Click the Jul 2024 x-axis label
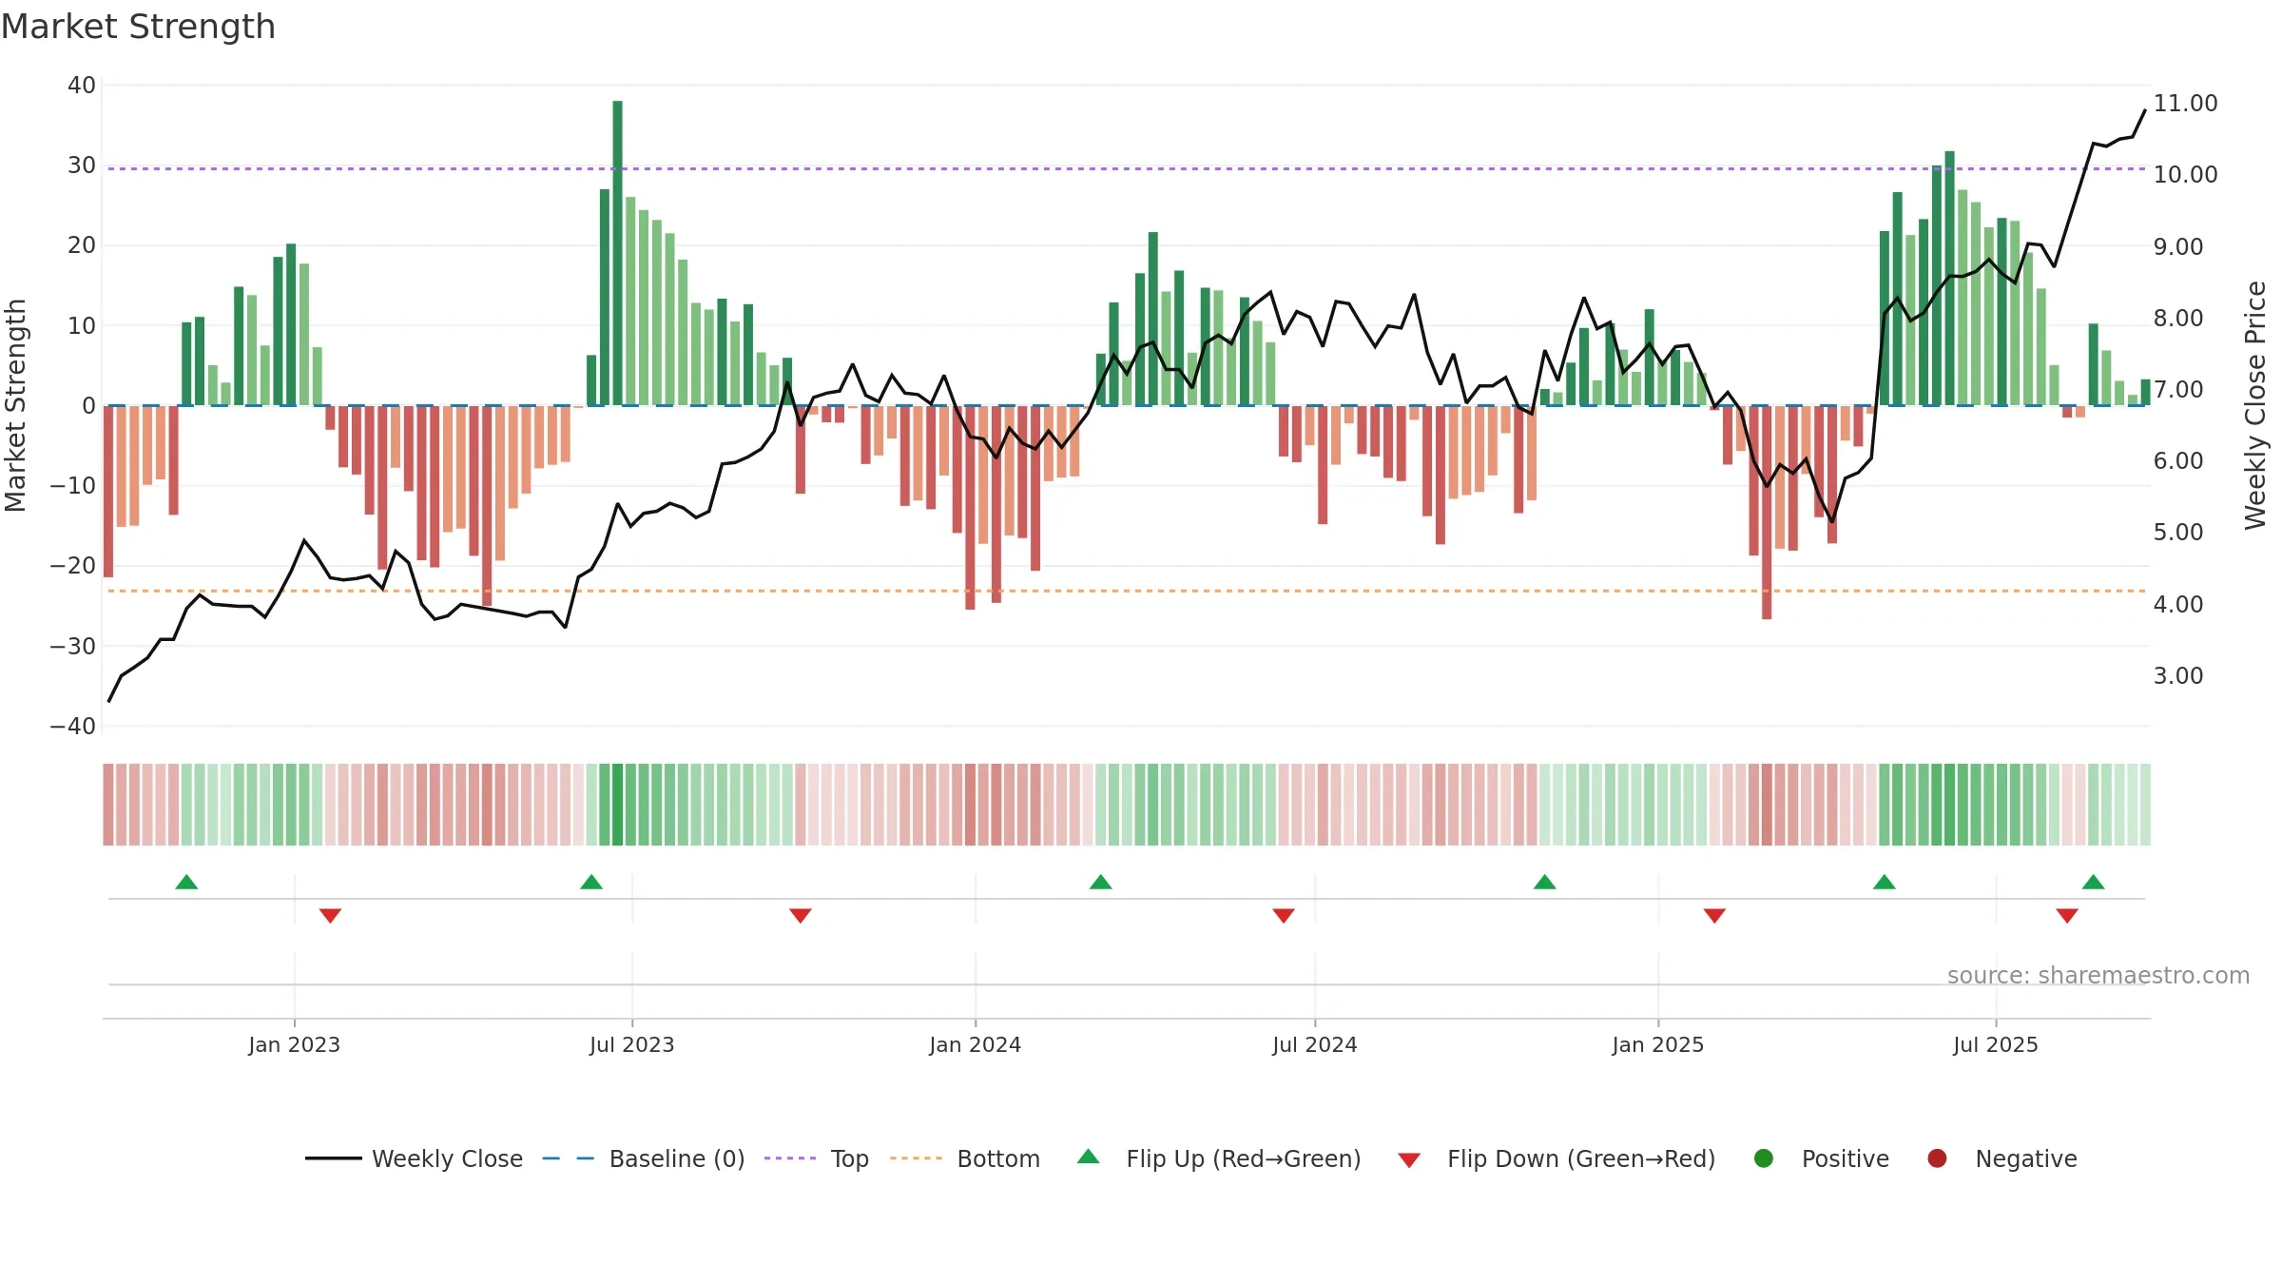This screenshot has width=2282, height=1284. coord(1315,1044)
